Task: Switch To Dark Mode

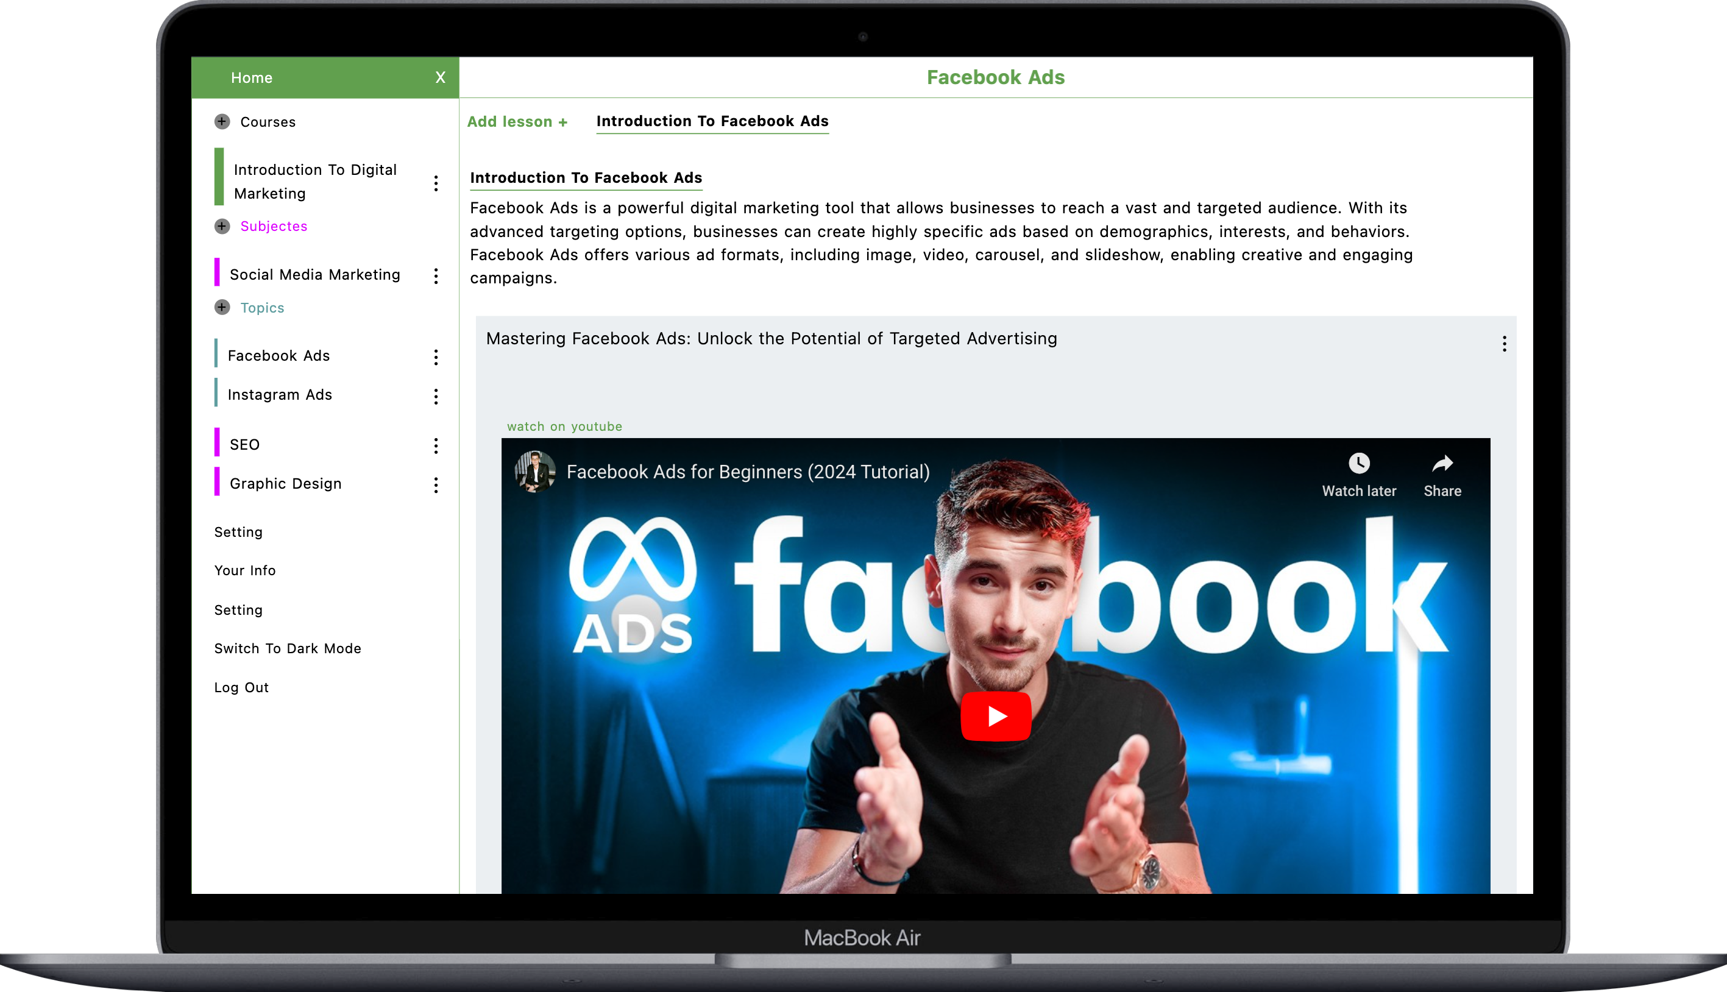Action: point(288,648)
